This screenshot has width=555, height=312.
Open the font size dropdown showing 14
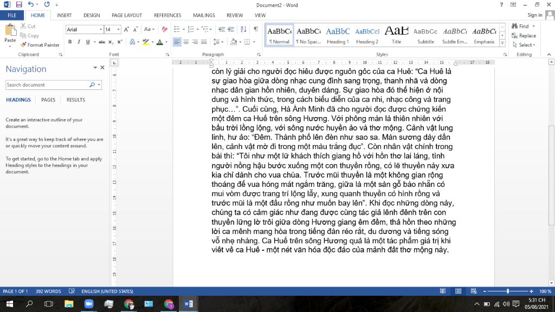coord(118,29)
